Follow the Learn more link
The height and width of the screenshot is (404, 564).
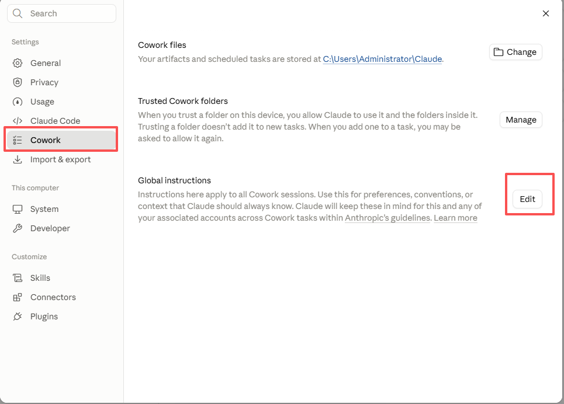click(x=455, y=218)
